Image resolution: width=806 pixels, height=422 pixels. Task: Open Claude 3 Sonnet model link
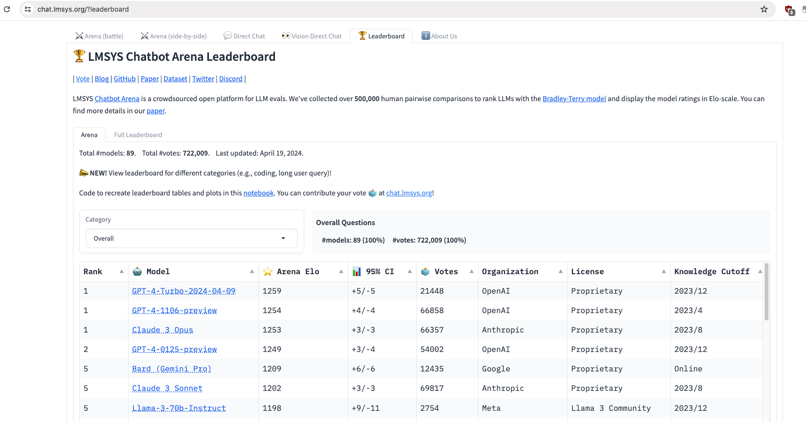tap(167, 388)
